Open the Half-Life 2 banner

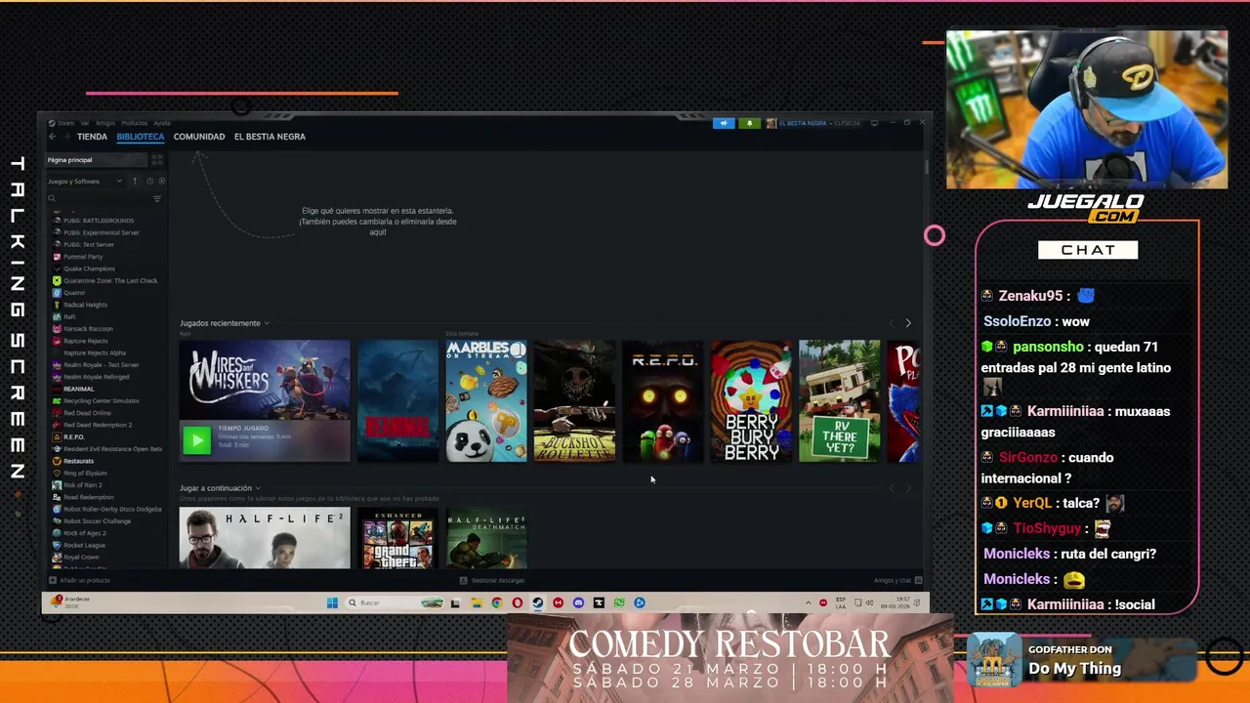[265, 537]
